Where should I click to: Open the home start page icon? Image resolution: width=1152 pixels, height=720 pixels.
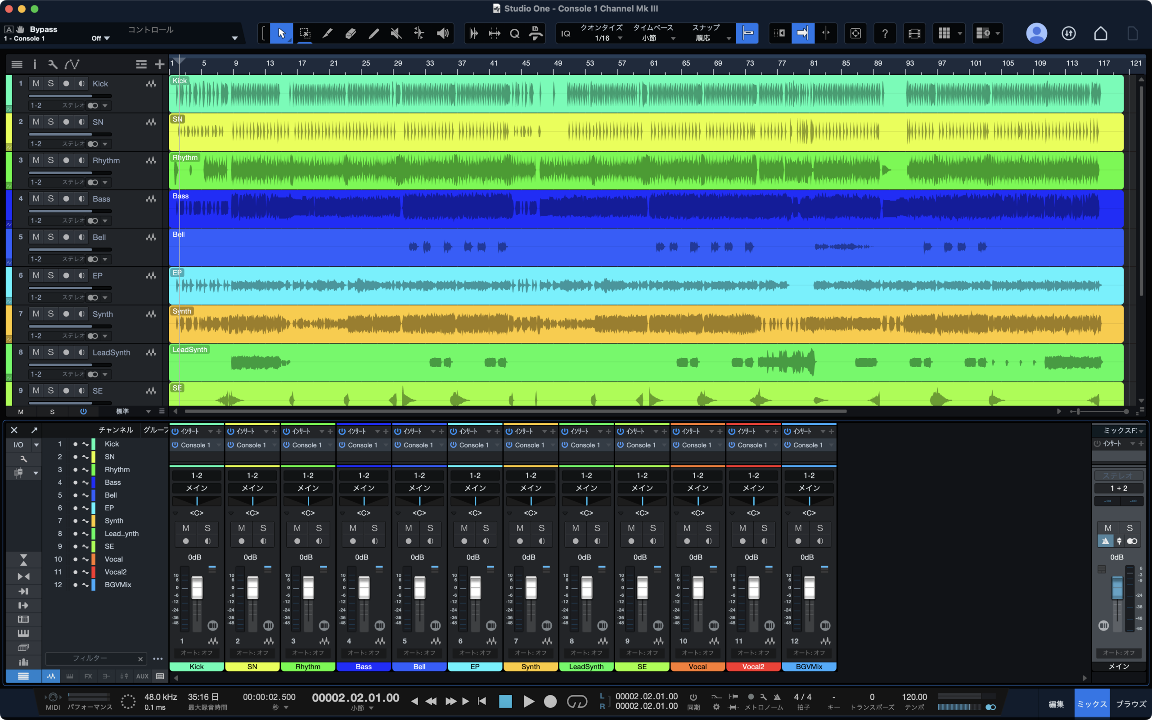(1101, 33)
